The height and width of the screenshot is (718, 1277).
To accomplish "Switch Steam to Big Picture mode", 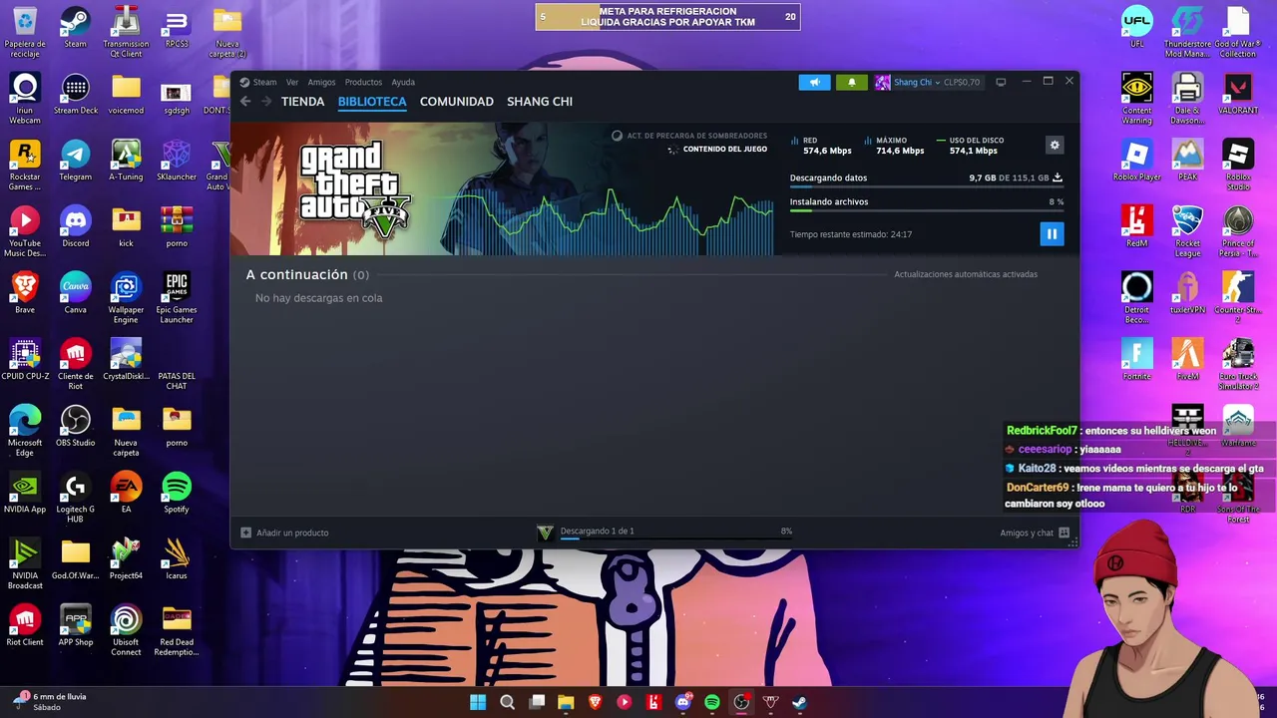I will click(x=1001, y=82).
